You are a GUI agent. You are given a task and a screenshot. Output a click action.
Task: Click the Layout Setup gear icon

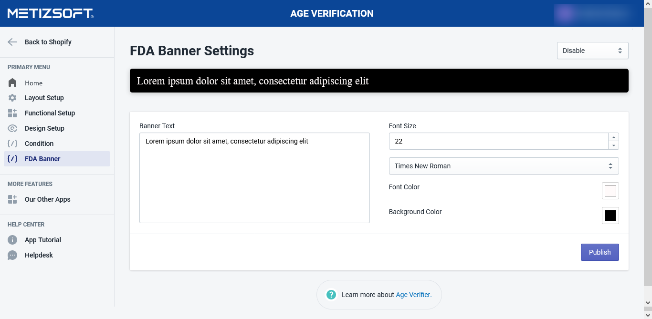coord(12,98)
